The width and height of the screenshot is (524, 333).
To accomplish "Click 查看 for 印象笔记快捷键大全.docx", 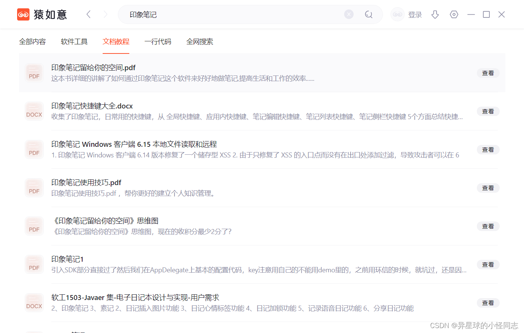I will pos(488,112).
